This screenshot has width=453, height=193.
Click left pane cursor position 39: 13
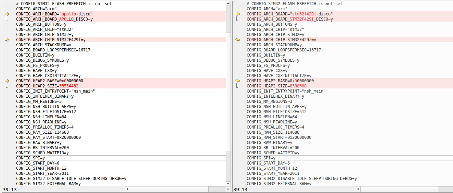tap(10, 189)
